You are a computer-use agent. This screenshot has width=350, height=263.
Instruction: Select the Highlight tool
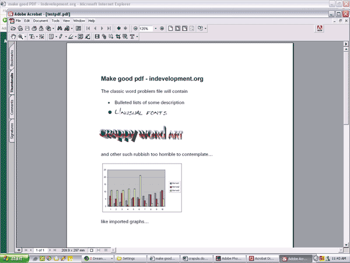click(71, 37)
